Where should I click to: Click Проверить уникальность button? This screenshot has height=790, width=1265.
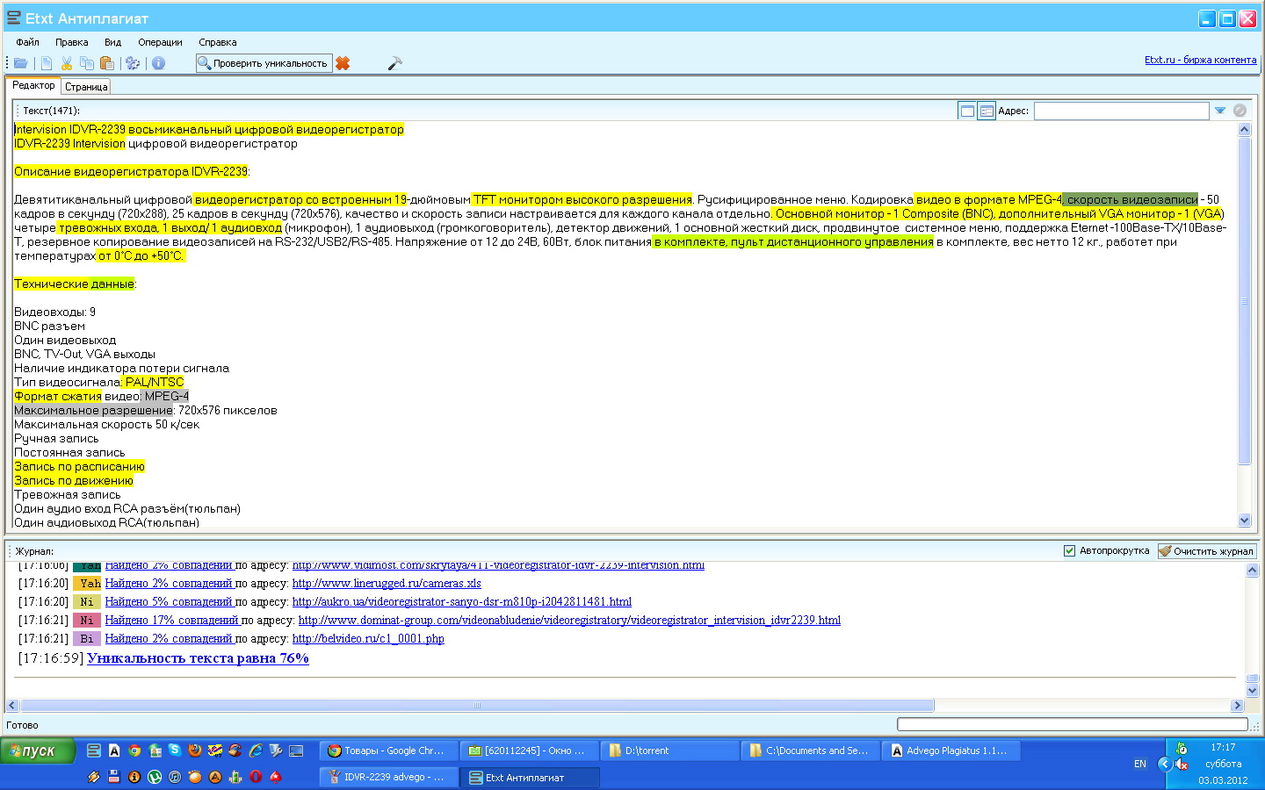click(264, 63)
